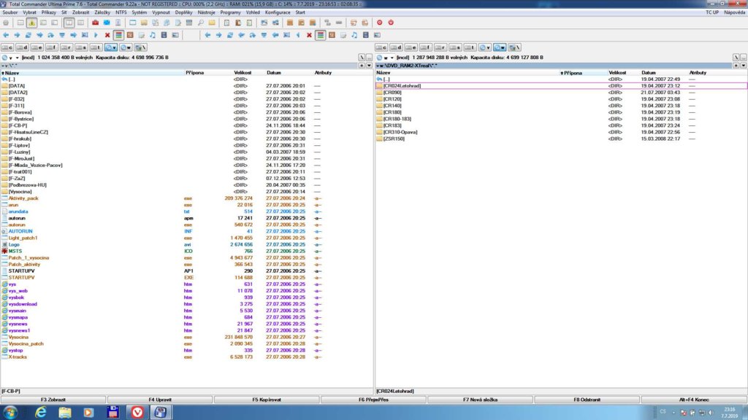This screenshot has height=420, width=748.
Task: Open the Nápověda menu
Action: (x=734, y=12)
